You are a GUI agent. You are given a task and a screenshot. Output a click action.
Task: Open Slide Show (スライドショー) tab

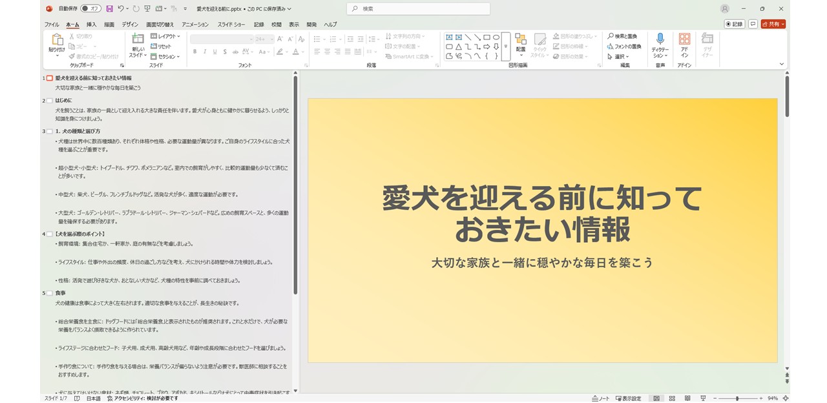231,24
